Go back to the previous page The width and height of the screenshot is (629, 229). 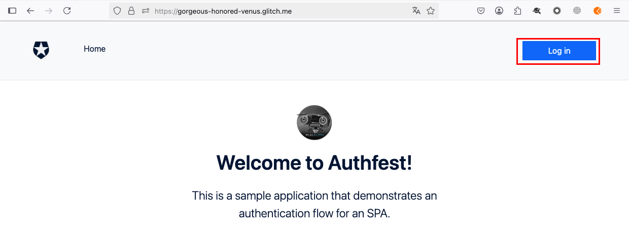[30, 11]
